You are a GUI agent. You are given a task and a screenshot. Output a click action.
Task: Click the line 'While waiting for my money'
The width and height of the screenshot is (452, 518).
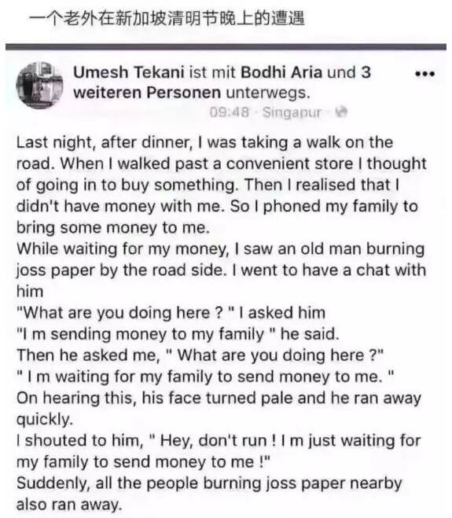tap(220, 249)
